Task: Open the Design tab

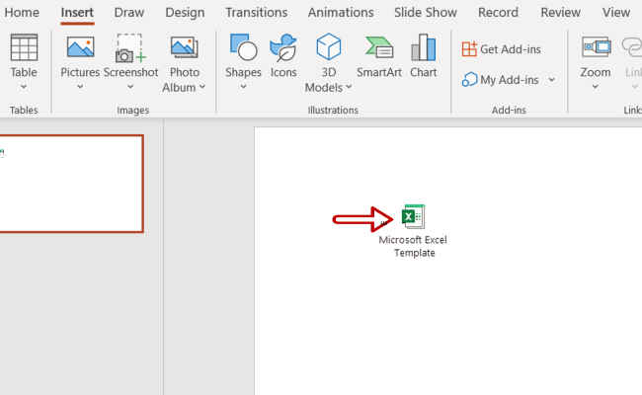Action: [x=185, y=12]
